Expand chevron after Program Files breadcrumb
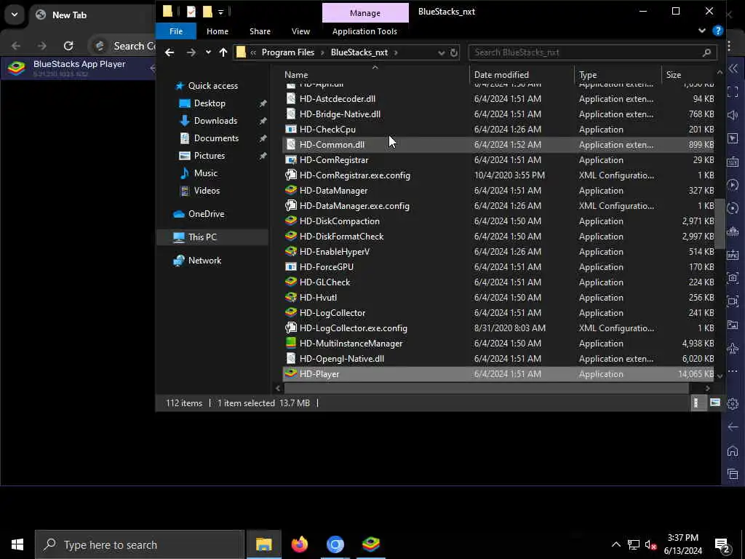Viewport: 745px width, 559px height. (322, 52)
